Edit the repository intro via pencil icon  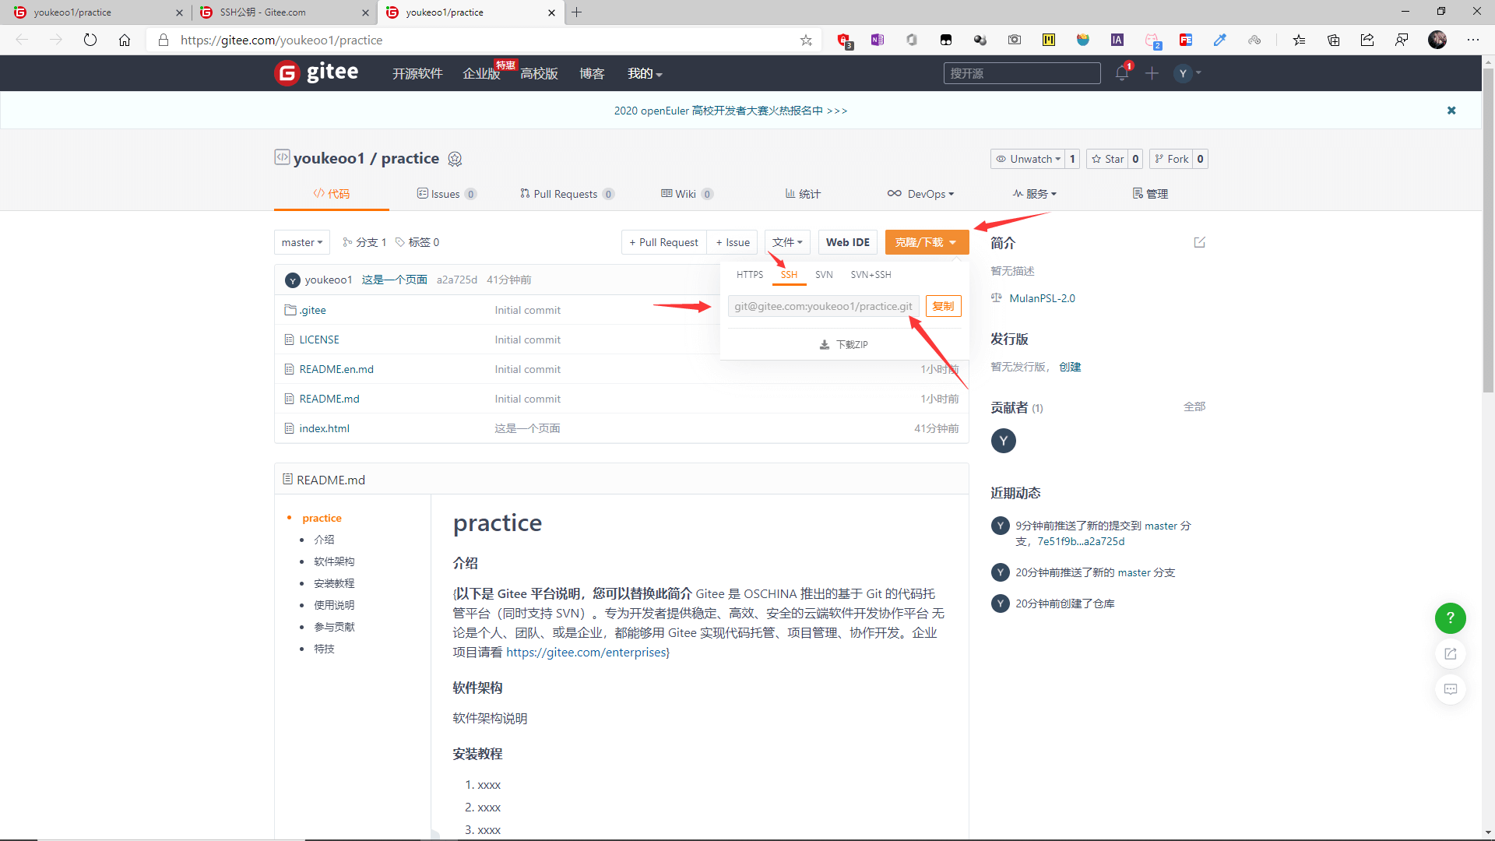(x=1199, y=242)
